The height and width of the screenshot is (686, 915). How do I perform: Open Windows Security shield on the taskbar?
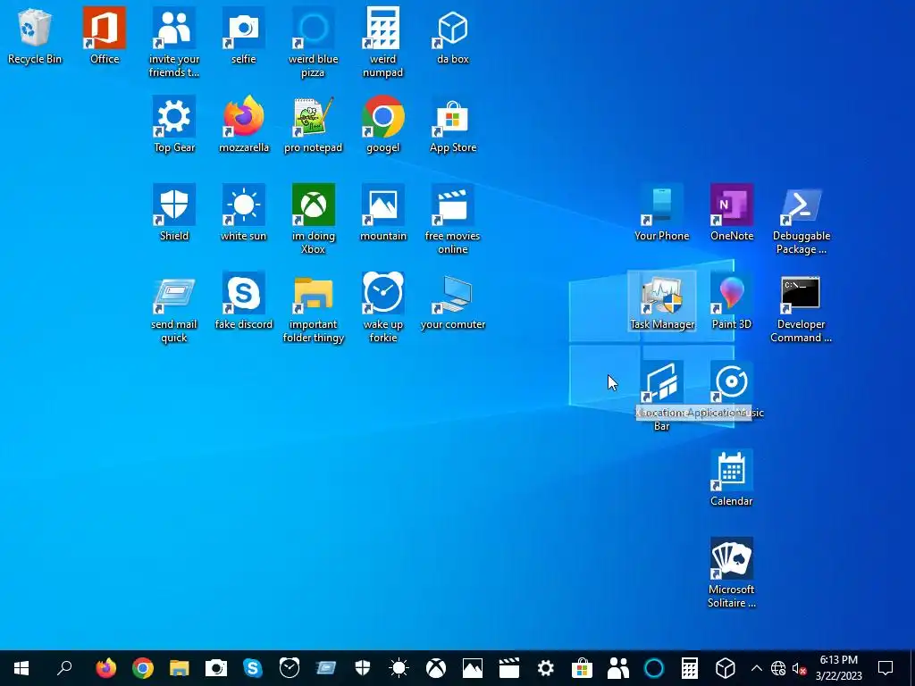pos(363,668)
